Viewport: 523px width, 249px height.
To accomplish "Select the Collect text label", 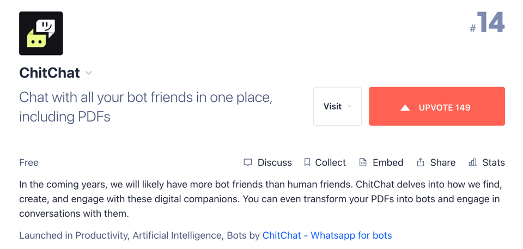I will 330,162.
